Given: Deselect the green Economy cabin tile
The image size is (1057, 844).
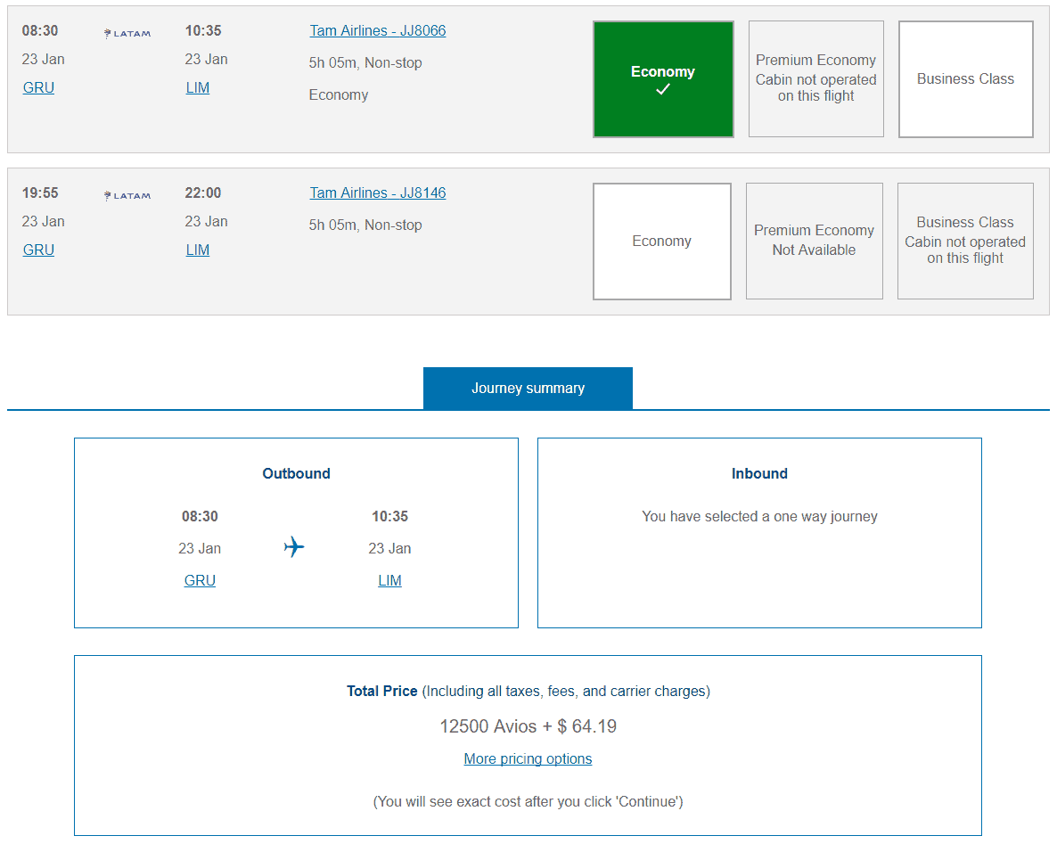Looking at the screenshot, I should point(663,79).
